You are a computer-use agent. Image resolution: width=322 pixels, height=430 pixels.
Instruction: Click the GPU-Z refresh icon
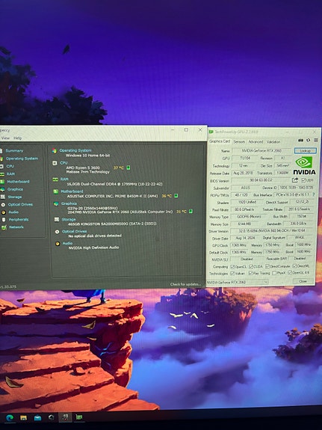[x=308, y=140]
